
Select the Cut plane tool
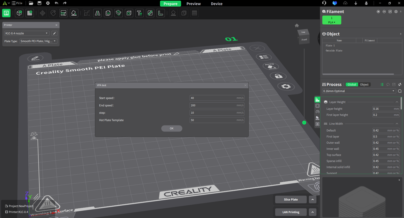(150, 13)
